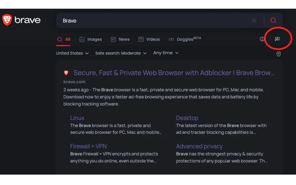Click the Brave favicon beside first result
This screenshot has height=185, width=296.
click(x=66, y=73)
